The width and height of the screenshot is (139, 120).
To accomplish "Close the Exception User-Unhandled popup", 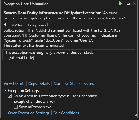I will (134, 4).
